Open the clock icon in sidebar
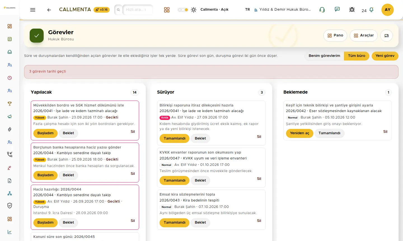Screen dimensions: 403x241 [10, 78]
